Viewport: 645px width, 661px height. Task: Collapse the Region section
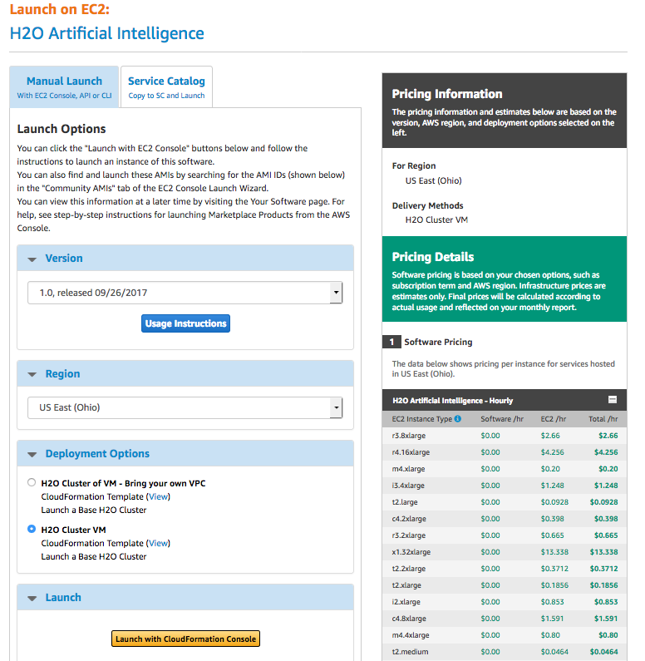click(32, 374)
